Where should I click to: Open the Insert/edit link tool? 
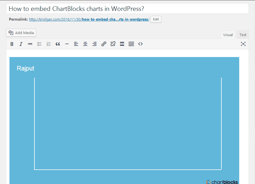pyautogui.click(x=104, y=44)
